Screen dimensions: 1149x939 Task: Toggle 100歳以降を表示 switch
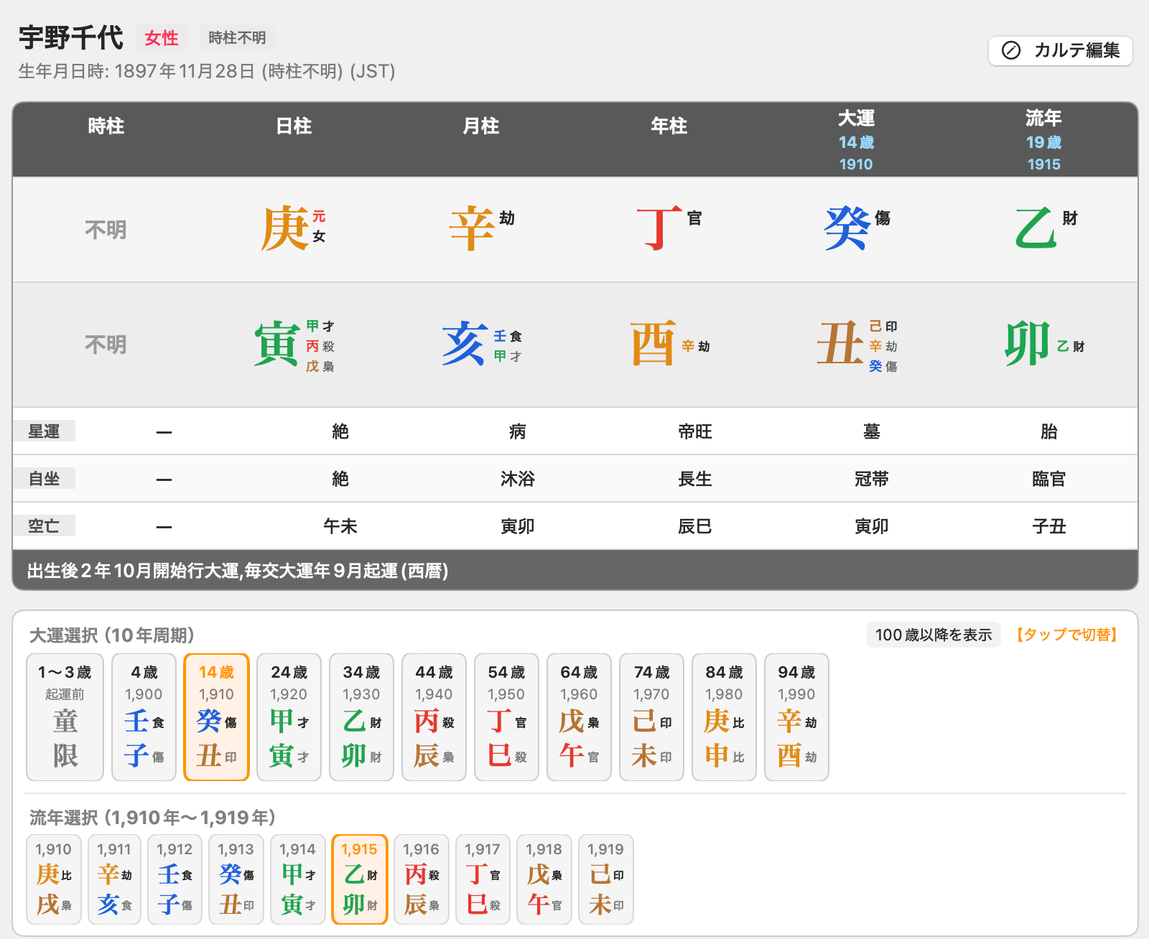(x=934, y=635)
